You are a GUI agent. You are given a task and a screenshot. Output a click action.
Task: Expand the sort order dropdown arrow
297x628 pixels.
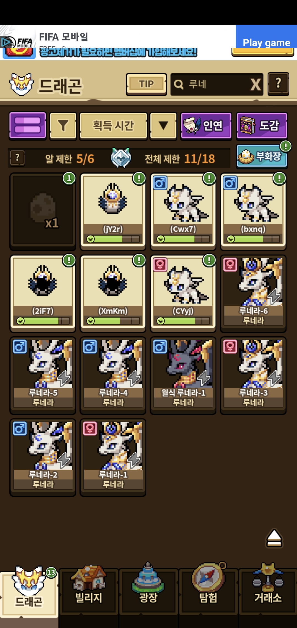click(163, 126)
